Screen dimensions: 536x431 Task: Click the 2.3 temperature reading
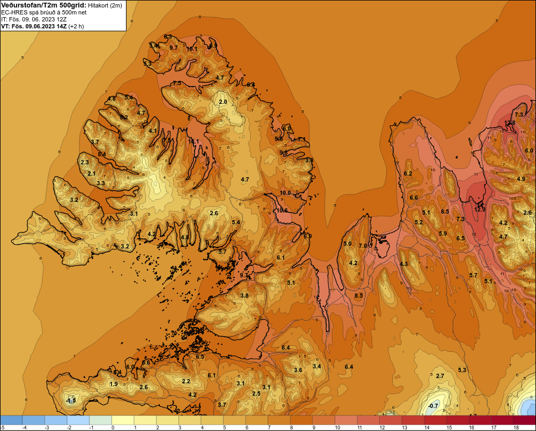[85, 162]
